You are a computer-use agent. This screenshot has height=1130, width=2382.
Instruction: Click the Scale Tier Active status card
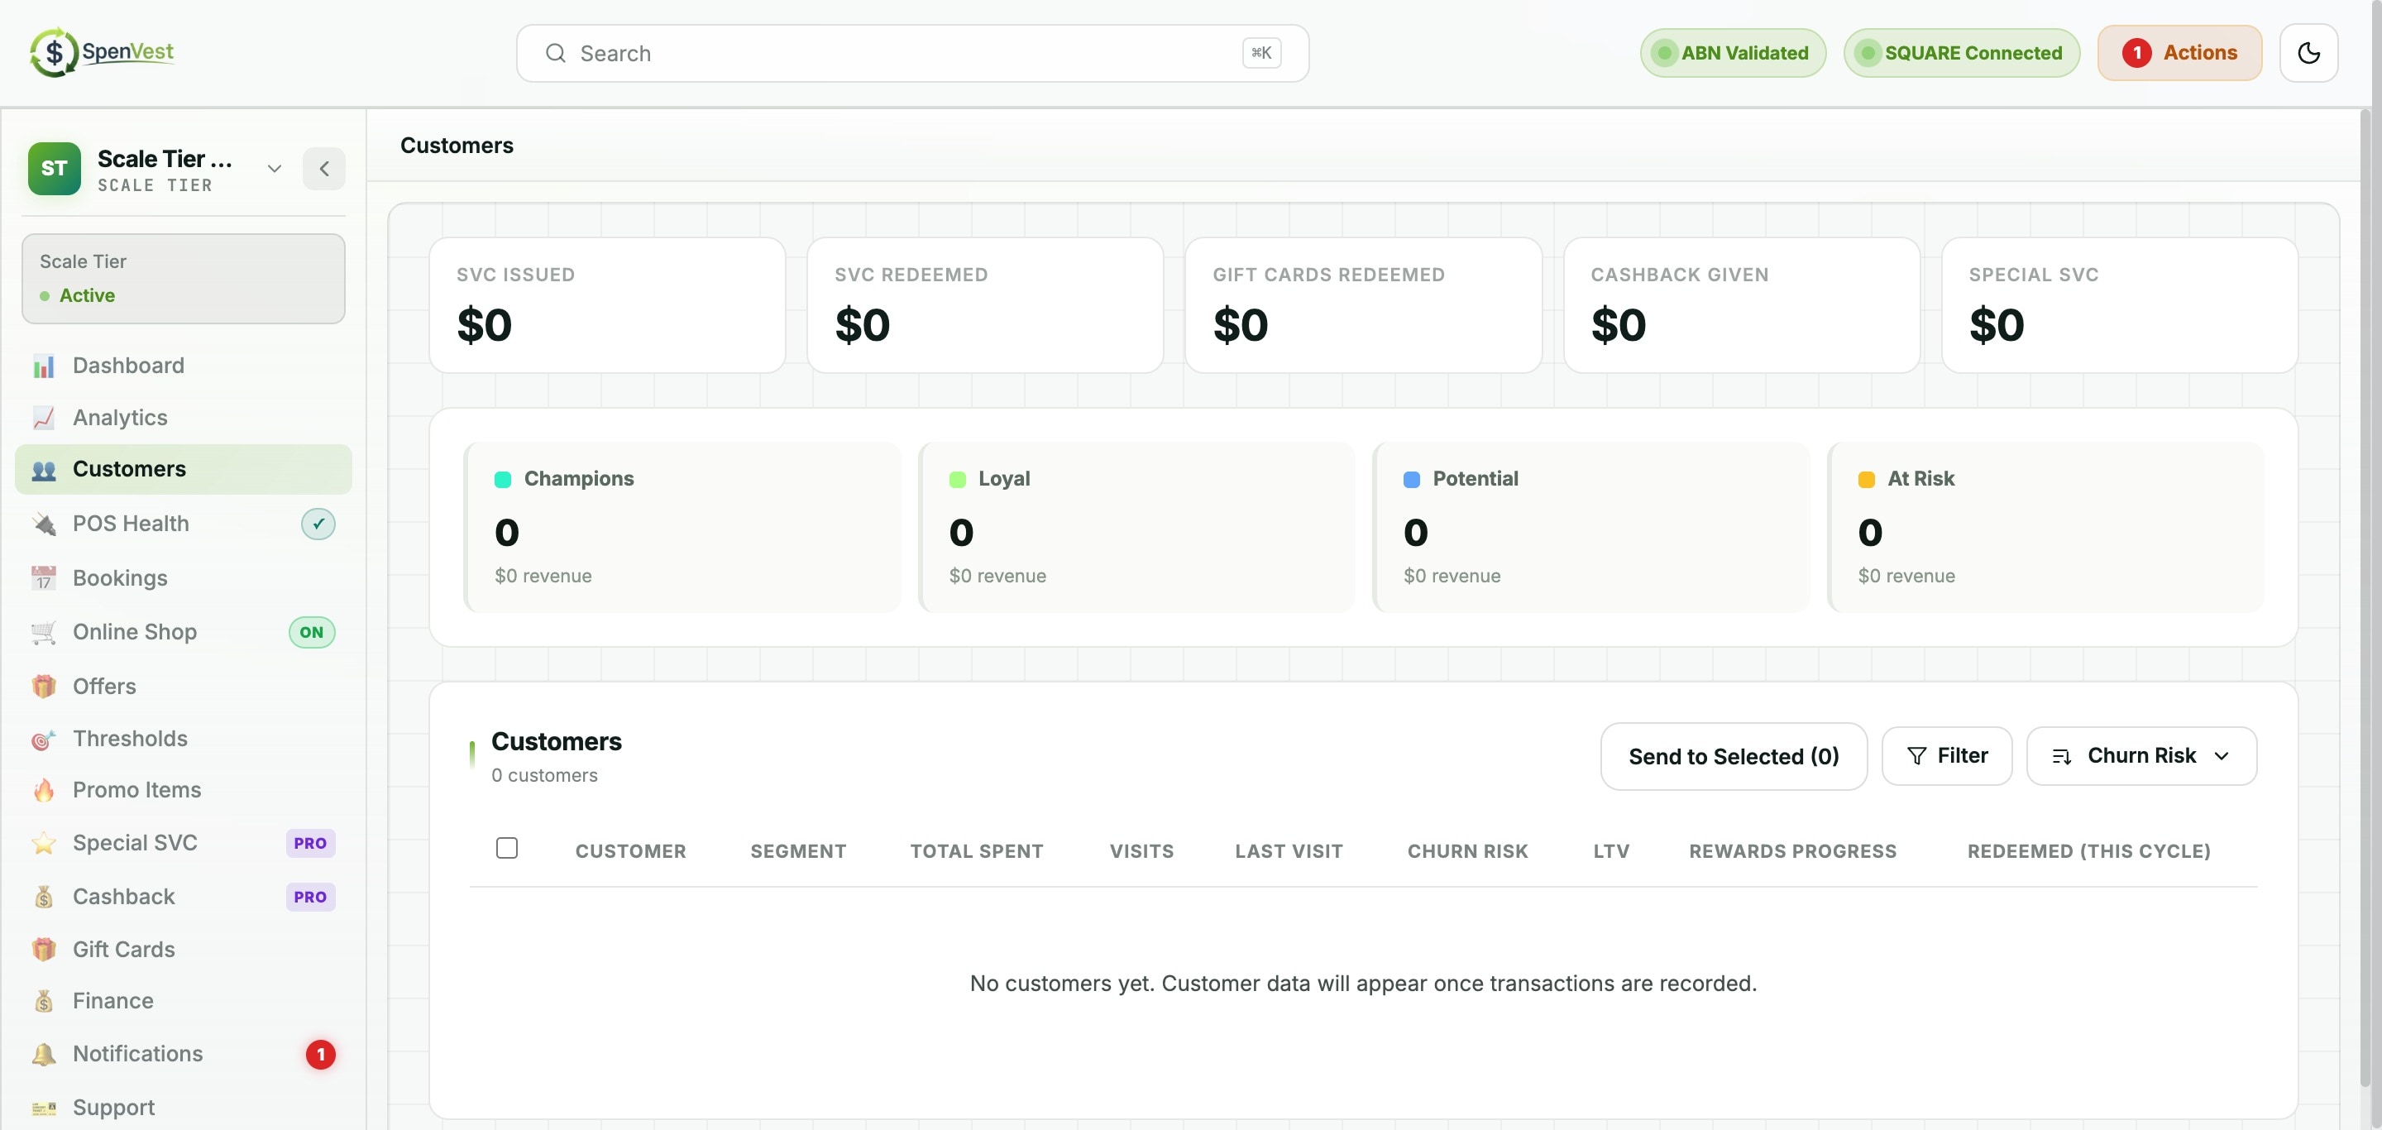pyautogui.click(x=183, y=278)
